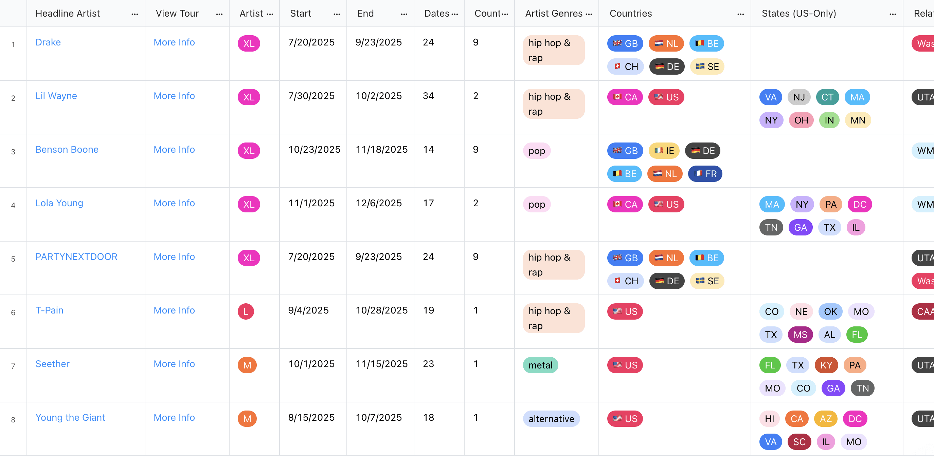Open States (US-Only) column options menu

[x=893, y=14]
